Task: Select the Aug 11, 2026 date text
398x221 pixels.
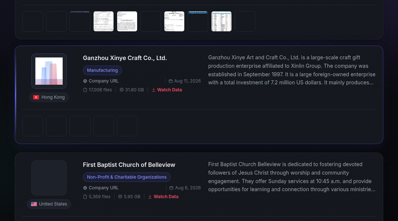Action: point(187,81)
